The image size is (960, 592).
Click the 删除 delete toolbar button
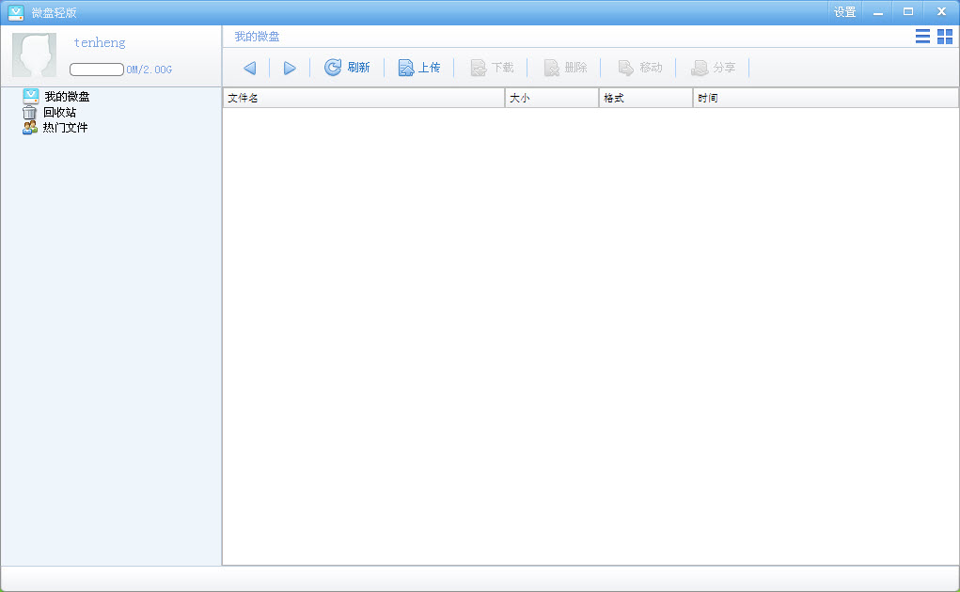click(x=565, y=68)
